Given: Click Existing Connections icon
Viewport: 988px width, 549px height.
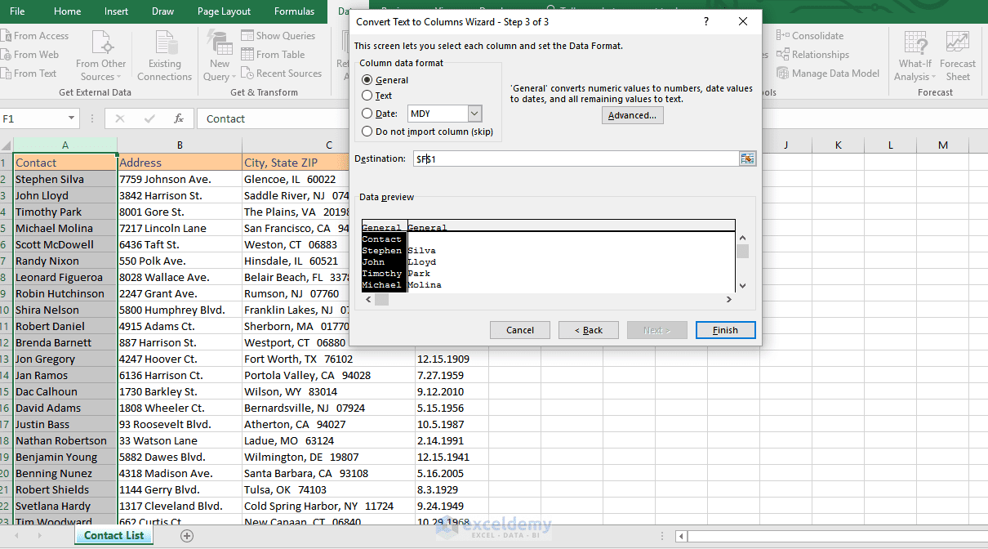Looking at the screenshot, I should (165, 42).
